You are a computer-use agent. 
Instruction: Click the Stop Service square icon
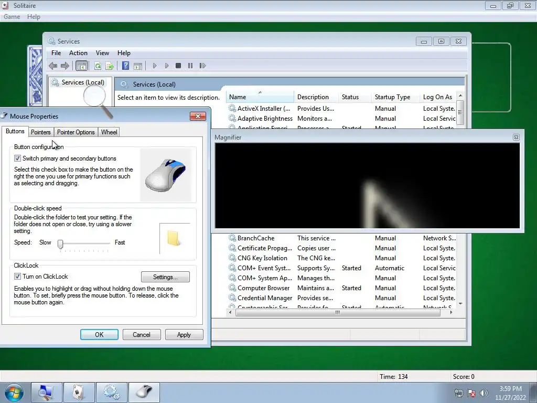click(178, 66)
